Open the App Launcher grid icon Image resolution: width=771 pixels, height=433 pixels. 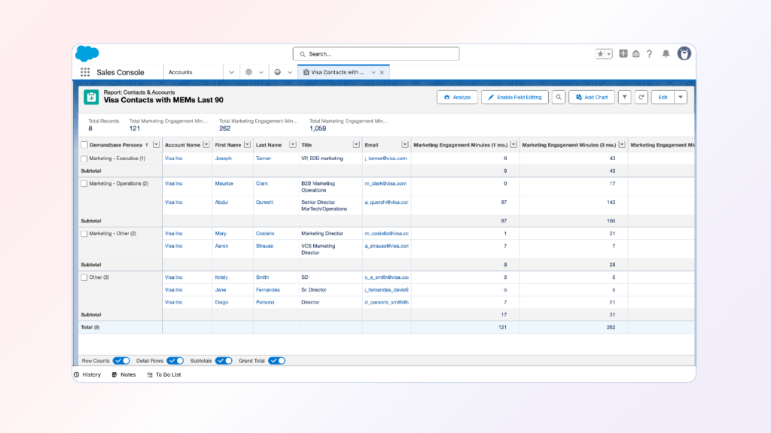(85, 72)
